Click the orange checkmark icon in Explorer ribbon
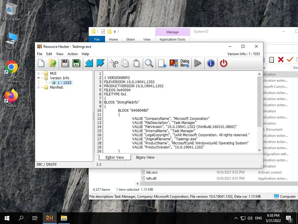298x224 pixels. 290,60
